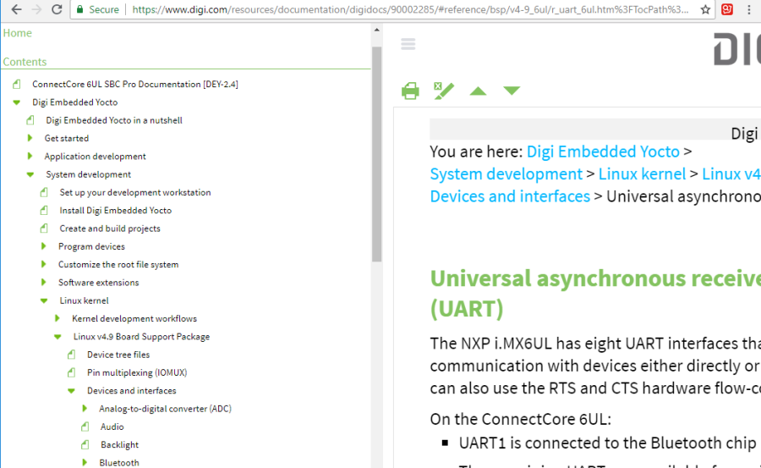
Task: Remove search highlighting with the pen icon
Action: (444, 91)
